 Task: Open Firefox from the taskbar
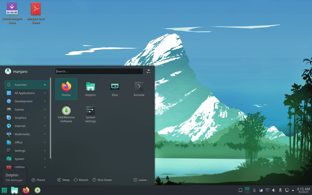coord(26,190)
